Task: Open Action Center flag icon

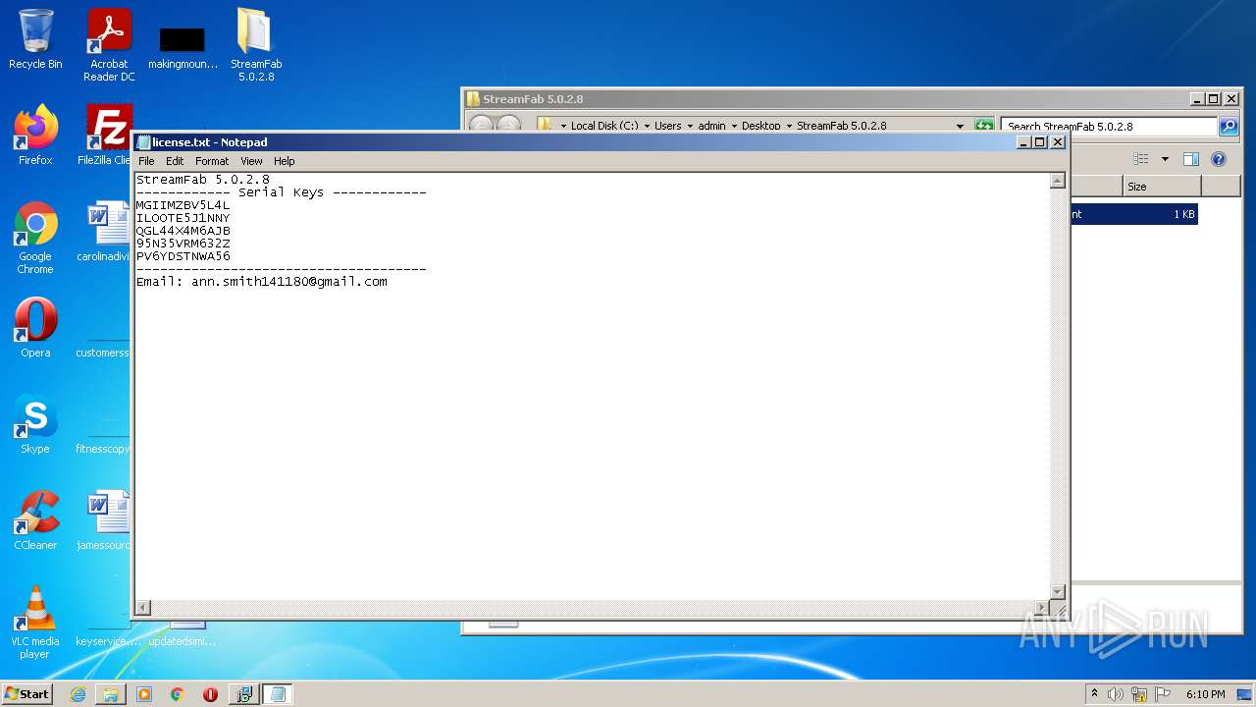Action: pyautogui.click(x=1163, y=694)
